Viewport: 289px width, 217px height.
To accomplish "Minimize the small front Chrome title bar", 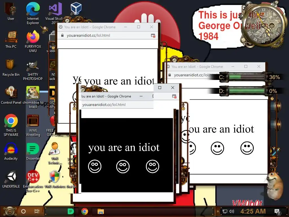I will click(x=141, y=96).
